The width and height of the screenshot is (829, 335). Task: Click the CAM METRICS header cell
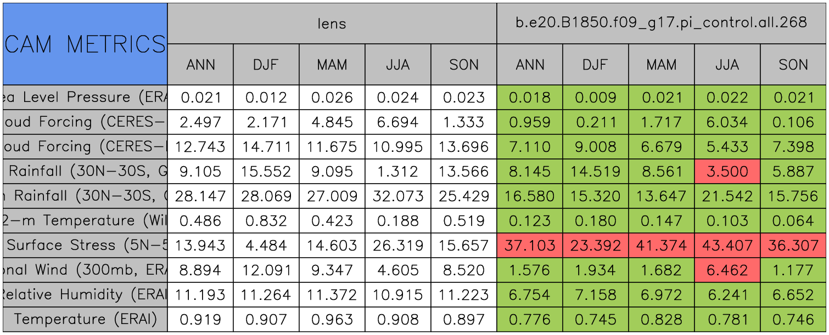click(x=85, y=44)
